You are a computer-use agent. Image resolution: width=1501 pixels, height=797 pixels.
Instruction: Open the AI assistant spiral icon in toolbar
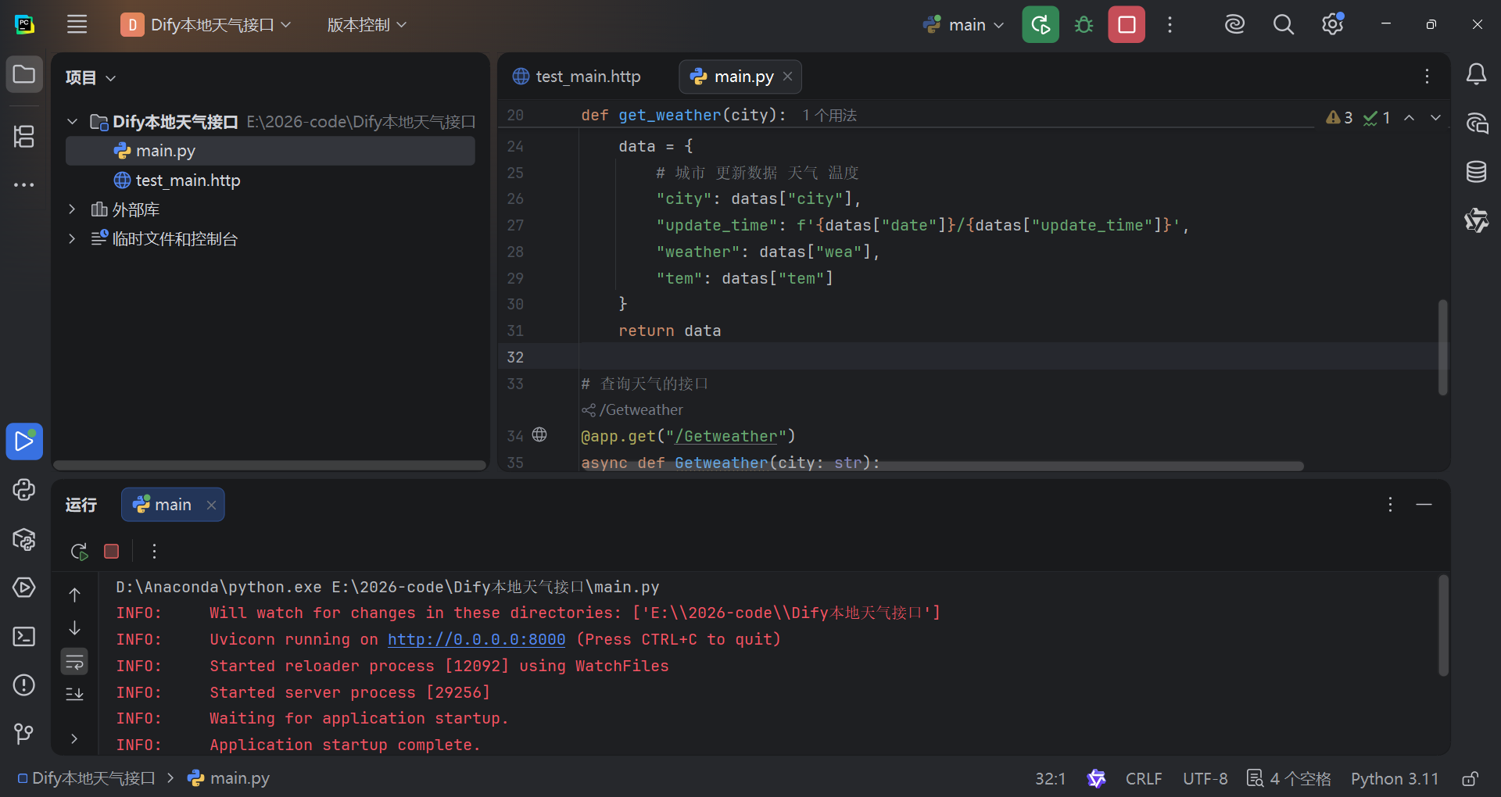coord(1234,24)
